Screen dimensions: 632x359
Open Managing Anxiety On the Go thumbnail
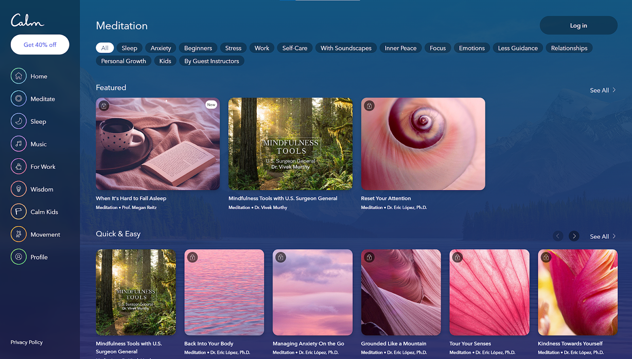tap(312, 292)
